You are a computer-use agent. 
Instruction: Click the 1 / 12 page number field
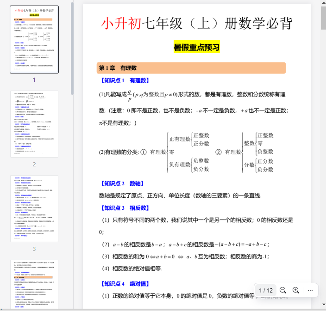[265, 290]
